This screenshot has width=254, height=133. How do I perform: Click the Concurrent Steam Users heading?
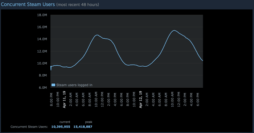28,4
